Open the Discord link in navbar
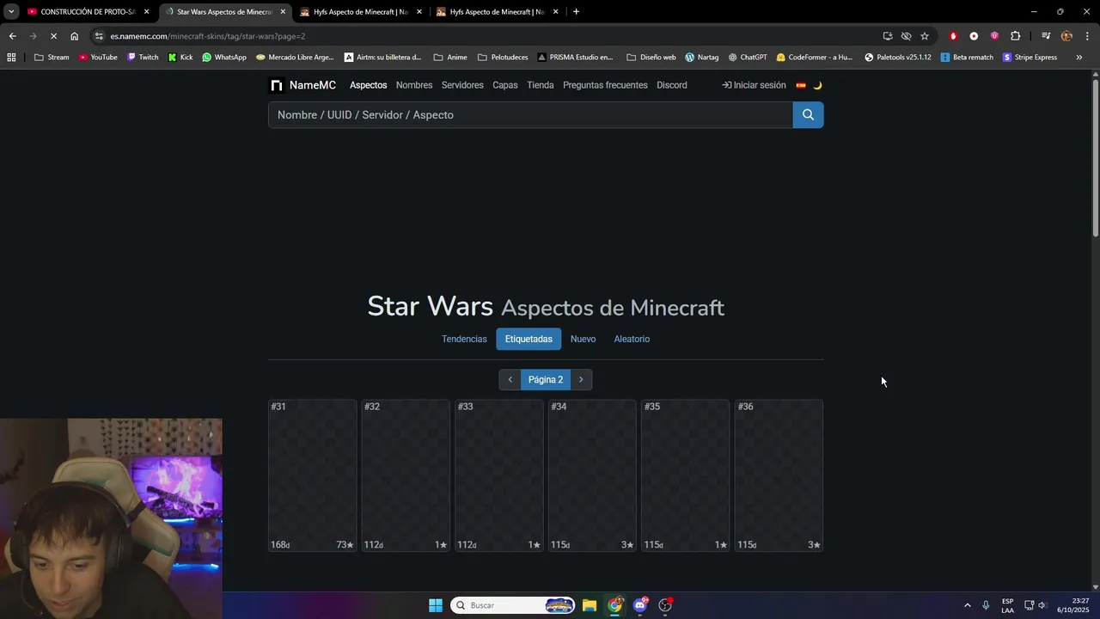 pyautogui.click(x=672, y=85)
